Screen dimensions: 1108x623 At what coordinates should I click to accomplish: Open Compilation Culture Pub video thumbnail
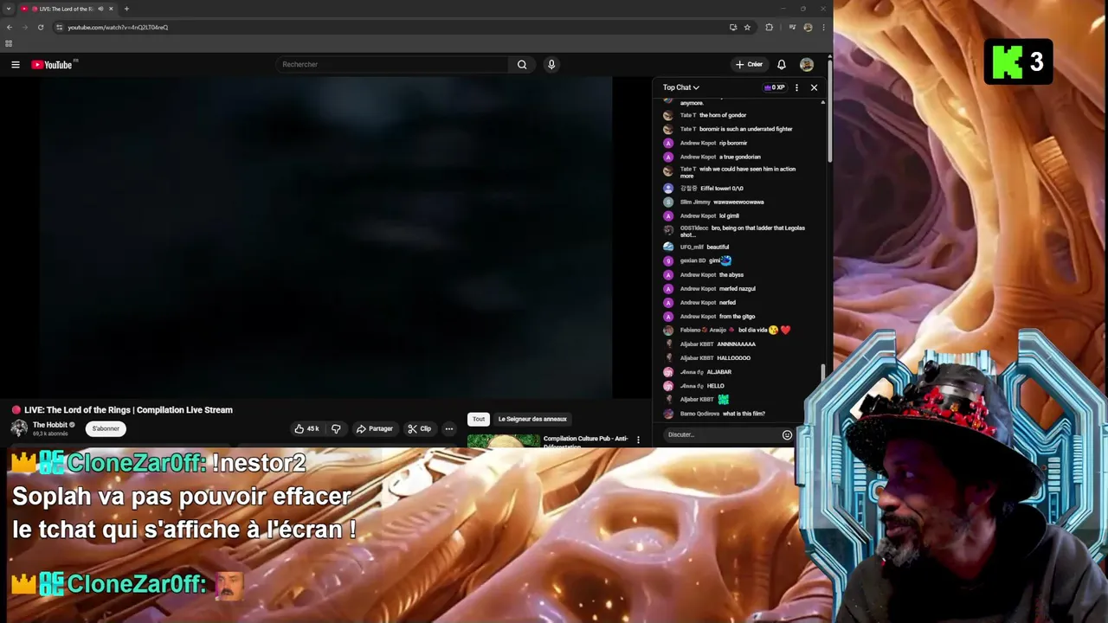pyautogui.click(x=503, y=441)
